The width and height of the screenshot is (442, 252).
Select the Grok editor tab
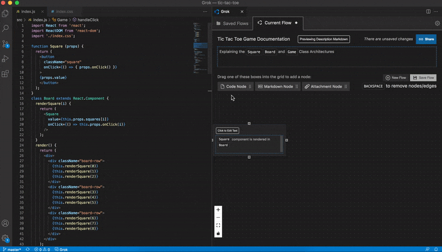point(225,12)
